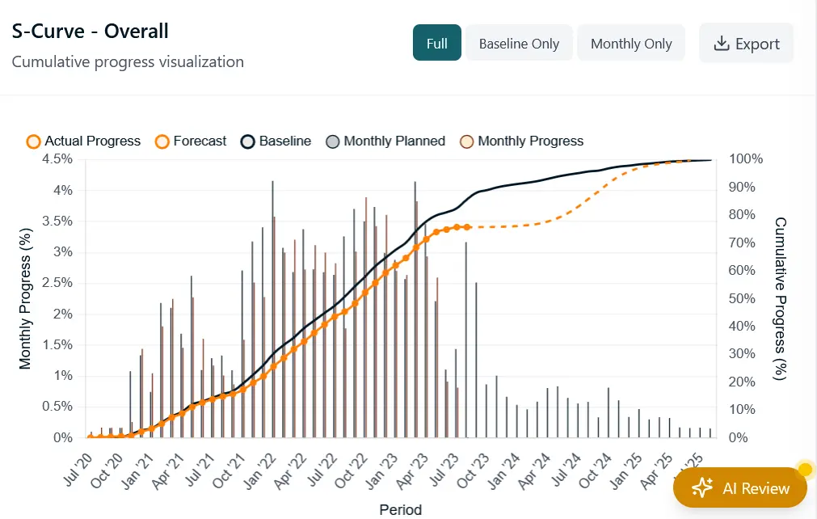Click the Monthly Progress legend dot
Screen dimensions: 817x519
pyautogui.click(x=467, y=141)
